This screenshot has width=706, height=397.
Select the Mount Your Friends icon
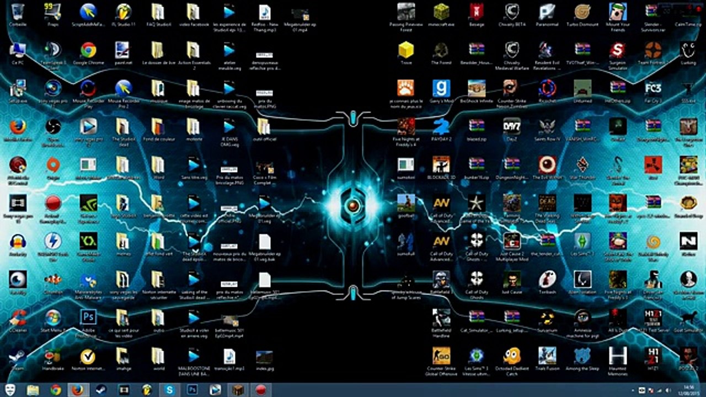618,12
